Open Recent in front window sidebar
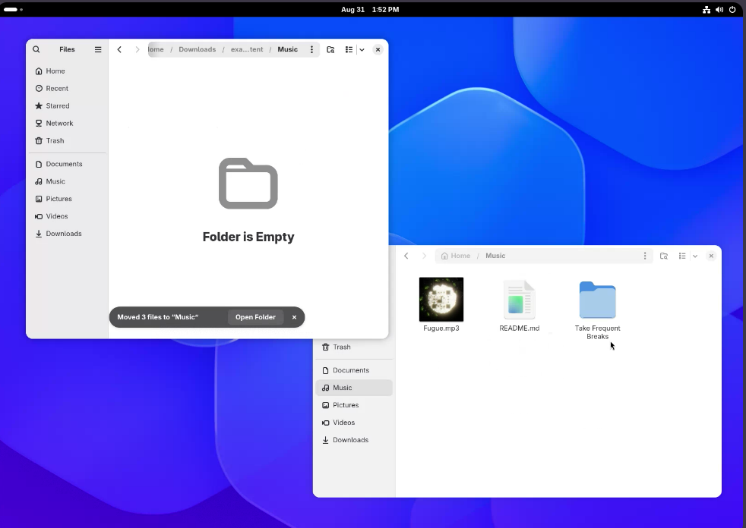Image resolution: width=746 pixels, height=528 pixels. tap(67, 89)
